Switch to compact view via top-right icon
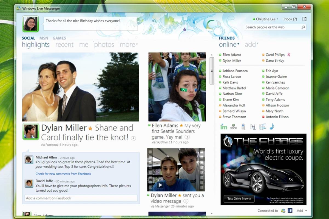329x219 pixels. pos(304,19)
